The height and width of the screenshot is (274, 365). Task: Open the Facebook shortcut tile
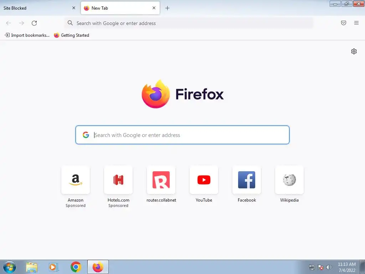pos(247,180)
